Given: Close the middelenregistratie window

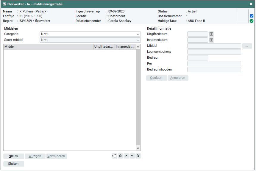Looking at the screenshot, I should point(251,4).
